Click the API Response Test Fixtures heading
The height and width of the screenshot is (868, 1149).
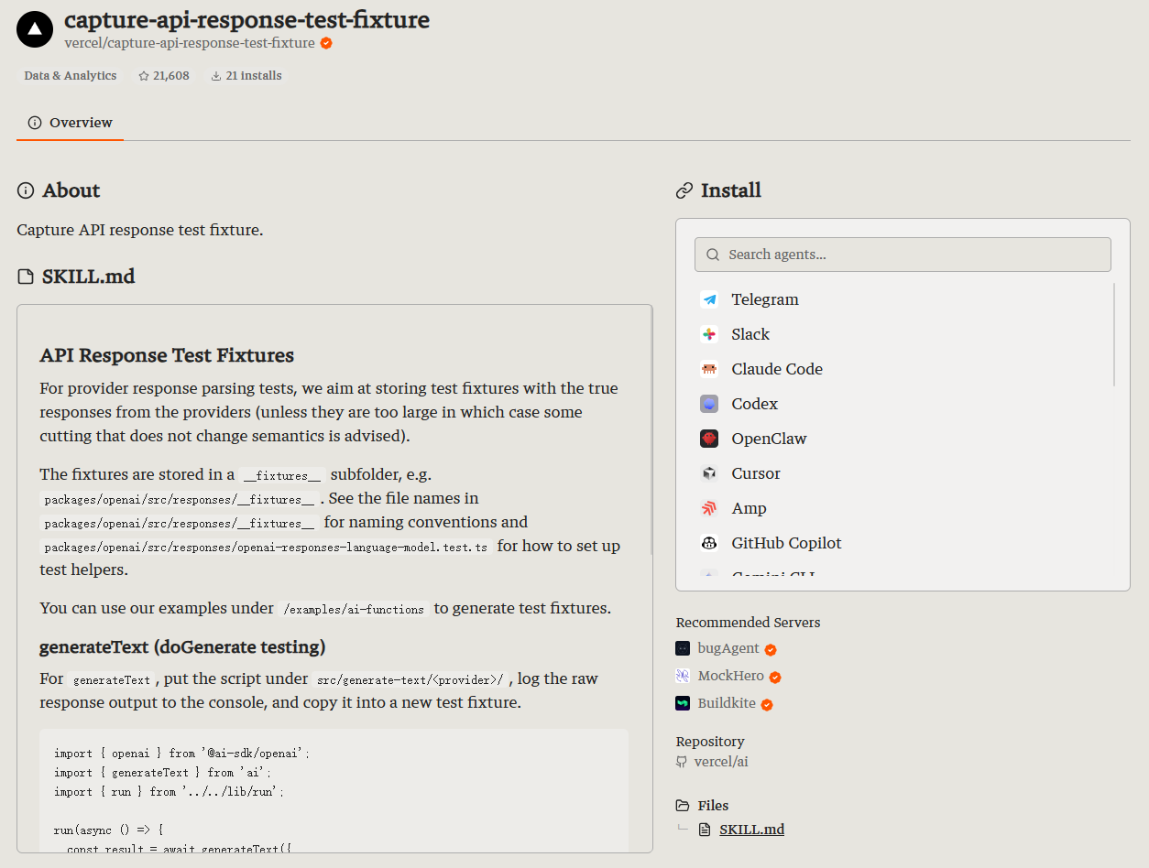(x=167, y=355)
